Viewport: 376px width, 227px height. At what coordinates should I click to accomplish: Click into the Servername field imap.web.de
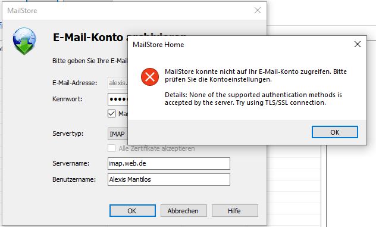(x=169, y=164)
